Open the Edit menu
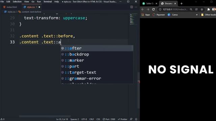This screenshot has width=216, height=121. 8,2
